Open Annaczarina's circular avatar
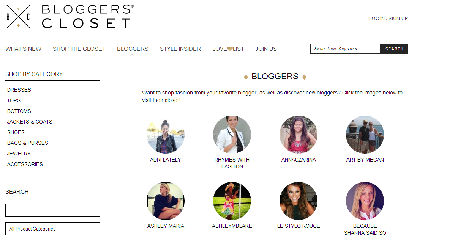The image size is (458, 240). [x=298, y=135]
